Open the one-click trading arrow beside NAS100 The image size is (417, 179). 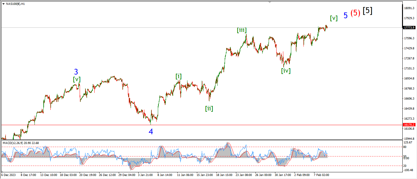pyautogui.click(x=3, y=4)
